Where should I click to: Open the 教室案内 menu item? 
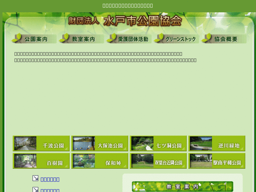81,38
